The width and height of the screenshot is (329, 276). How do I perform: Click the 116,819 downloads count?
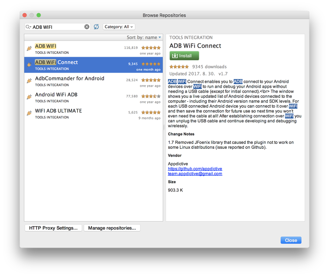[131, 47]
